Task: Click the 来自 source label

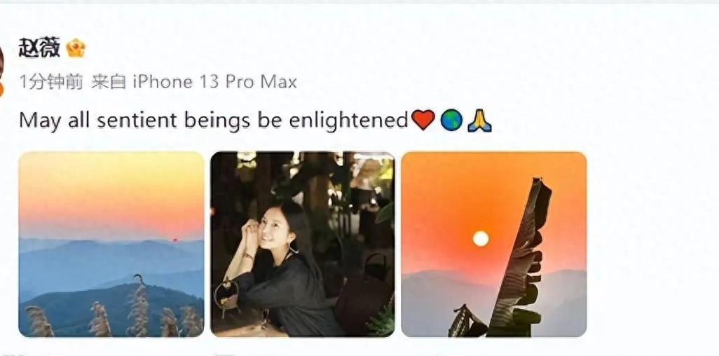Action: (108, 82)
